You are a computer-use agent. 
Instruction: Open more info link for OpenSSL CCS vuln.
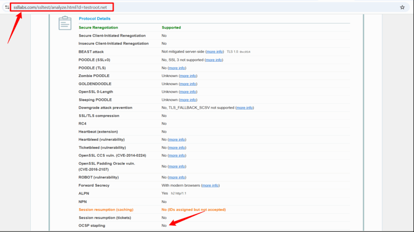click(177, 155)
